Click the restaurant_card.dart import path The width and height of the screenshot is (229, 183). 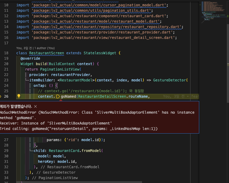click(x=100, y=16)
